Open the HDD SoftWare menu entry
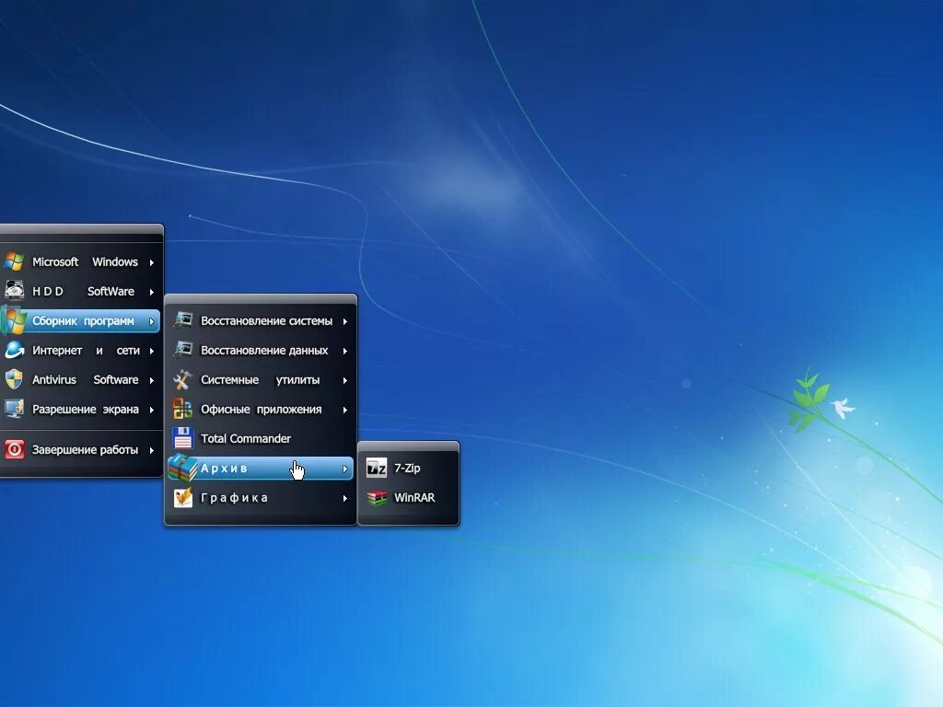 pyautogui.click(x=81, y=291)
